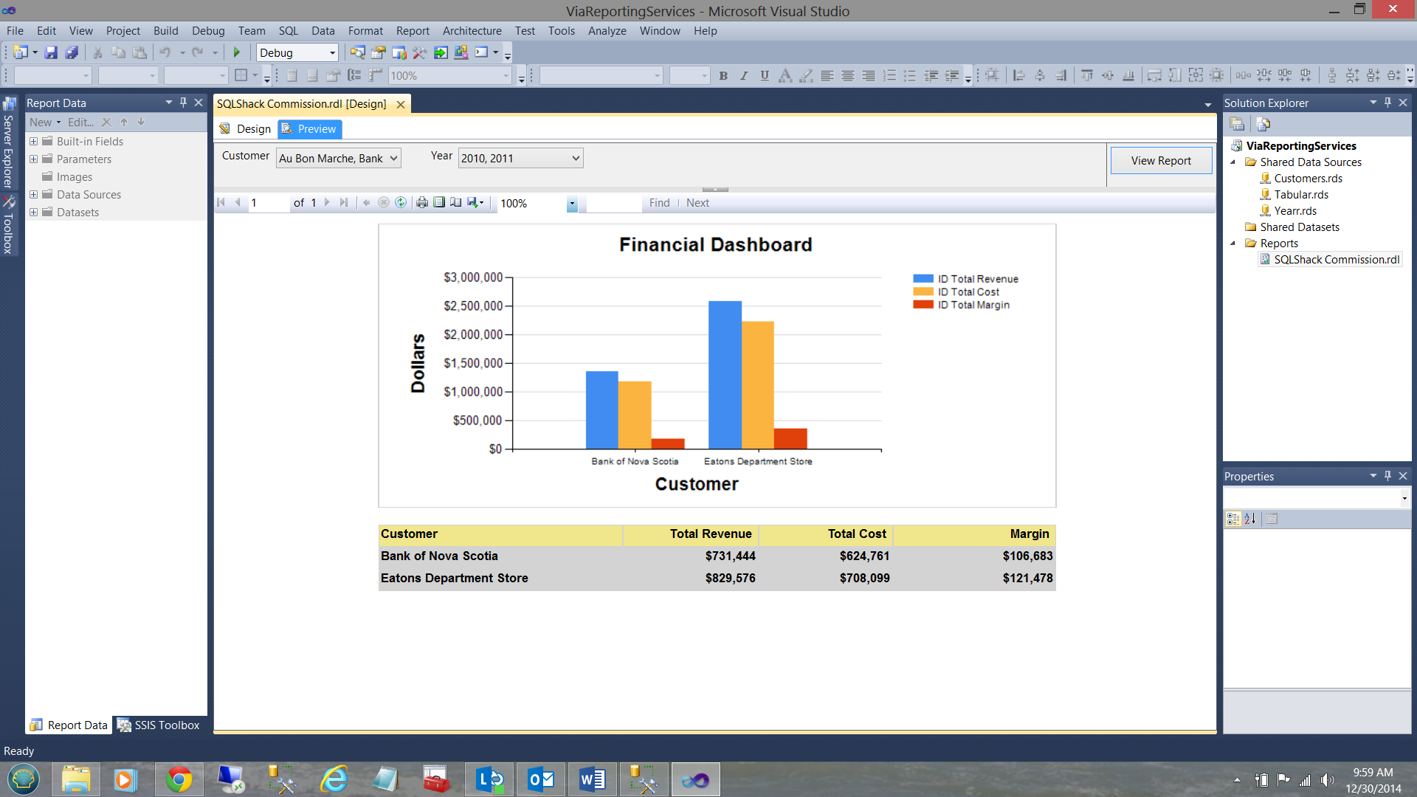
Task: Open the Customer parameter dropdown
Action: pyautogui.click(x=393, y=158)
